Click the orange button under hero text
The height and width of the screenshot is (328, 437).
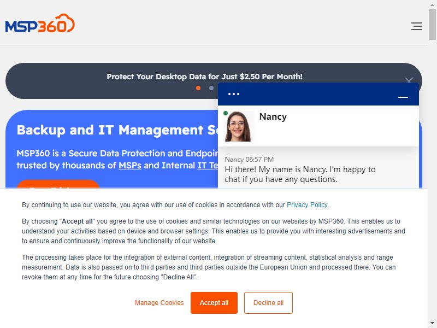(58, 184)
